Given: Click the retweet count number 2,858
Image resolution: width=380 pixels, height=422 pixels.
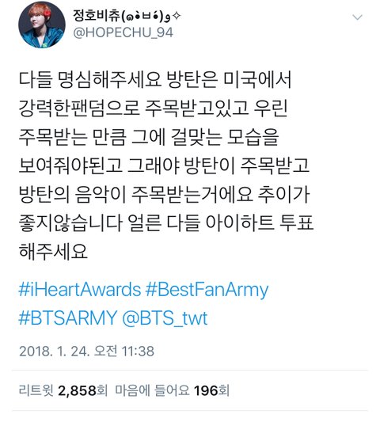Looking at the screenshot, I should pos(78,390).
